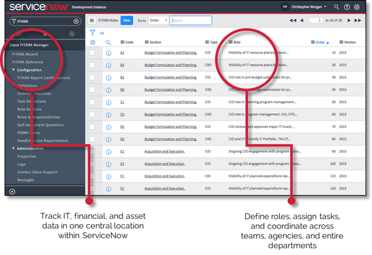
Task: Preview record D2 info icon
Action: click(109, 139)
